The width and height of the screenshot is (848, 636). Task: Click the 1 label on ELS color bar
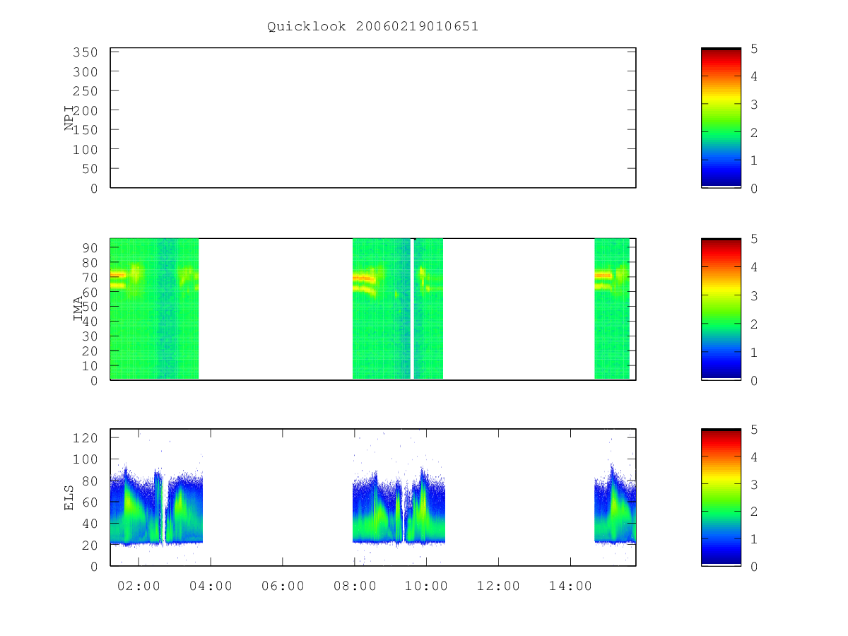tap(753, 539)
